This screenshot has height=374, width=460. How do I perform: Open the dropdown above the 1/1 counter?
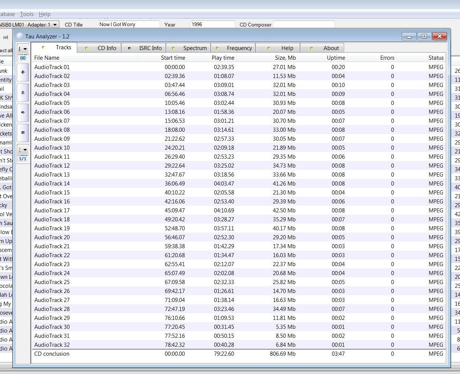[23, 150]
